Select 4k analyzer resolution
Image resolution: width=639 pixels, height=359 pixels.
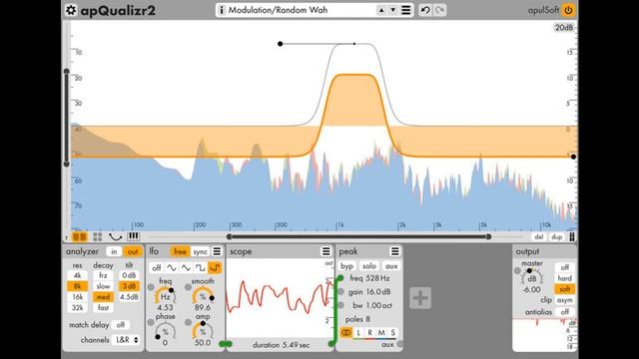[78, 275]
